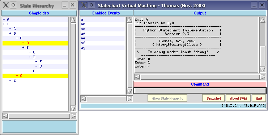
Task: Select yellow-highlighted red A state row
Action: pos(35,43)
